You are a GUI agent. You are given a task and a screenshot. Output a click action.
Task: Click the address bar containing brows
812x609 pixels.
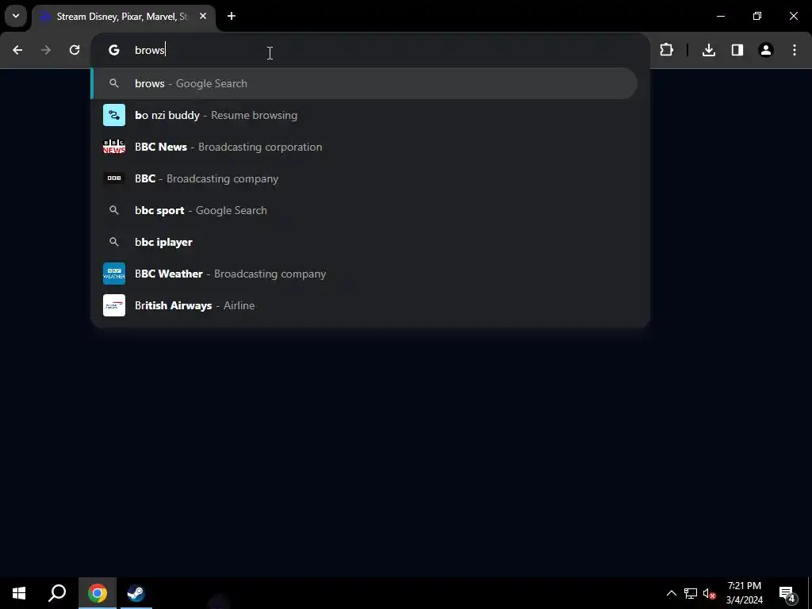370,50
